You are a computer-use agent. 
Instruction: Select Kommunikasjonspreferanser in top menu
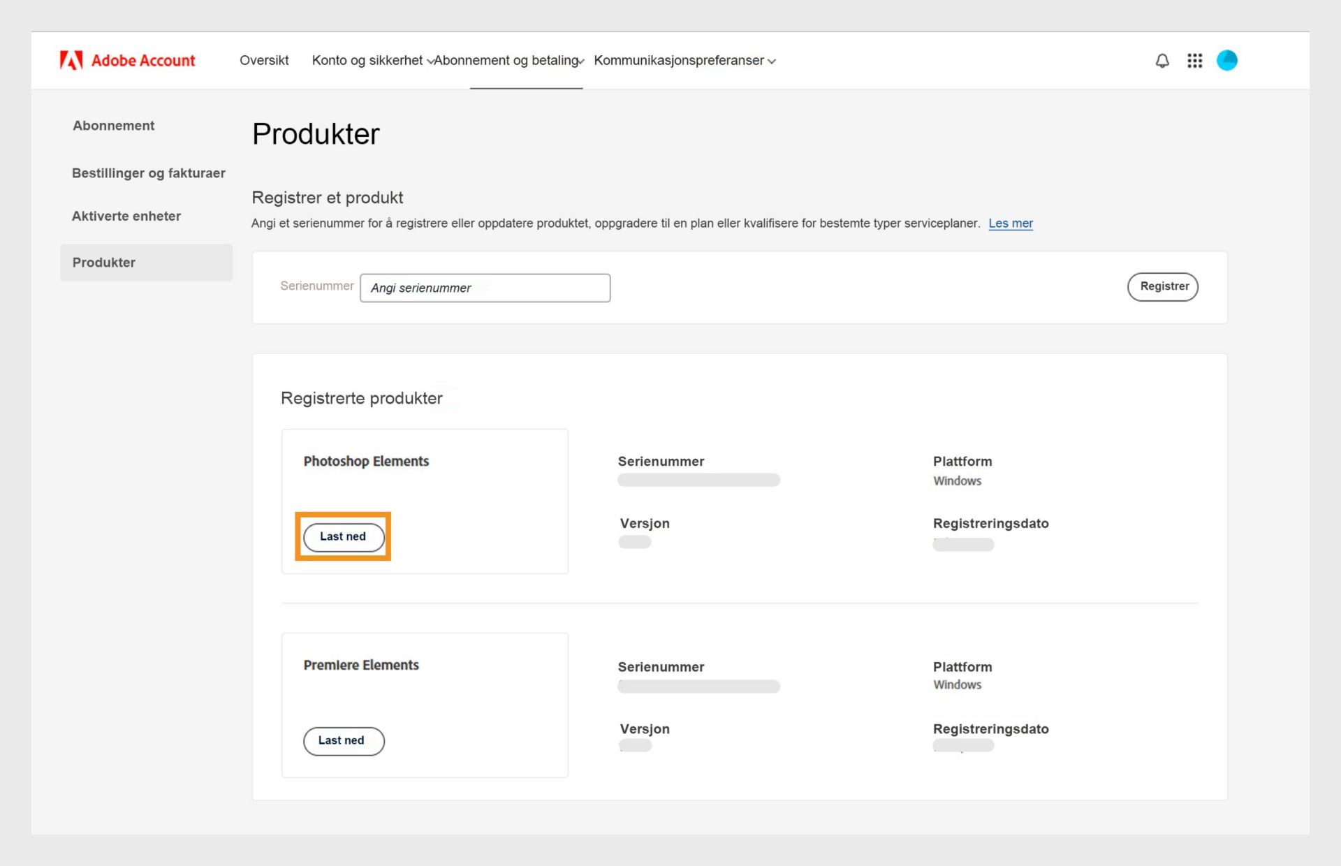coord(678,61)
